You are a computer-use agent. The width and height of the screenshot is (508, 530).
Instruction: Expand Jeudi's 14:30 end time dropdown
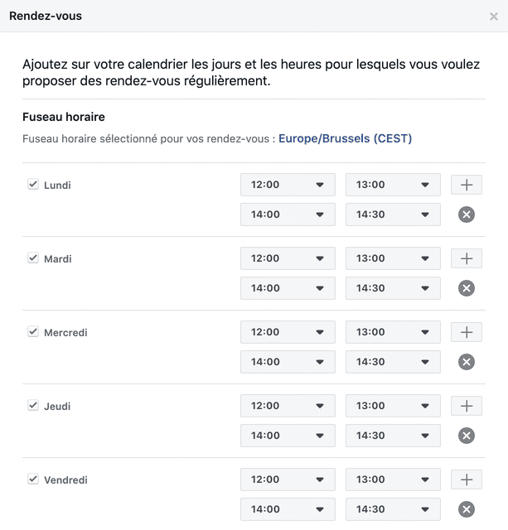pyautogui.click(x=393, y=436)
